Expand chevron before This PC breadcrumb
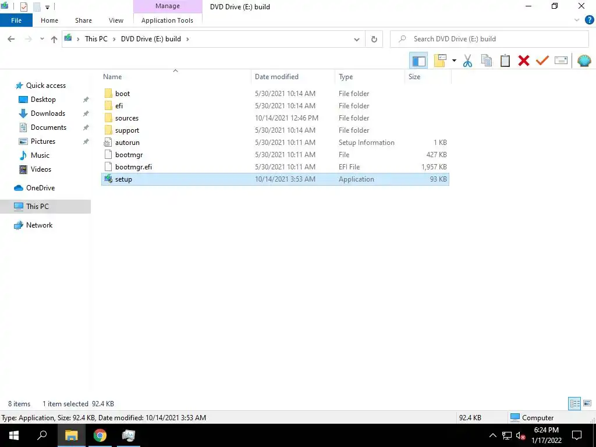 point(78,39)
